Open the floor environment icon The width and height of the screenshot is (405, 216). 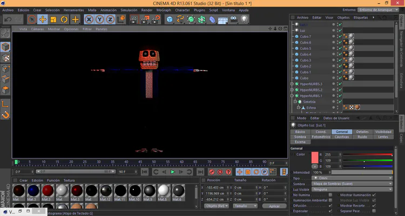click(223, 20)
